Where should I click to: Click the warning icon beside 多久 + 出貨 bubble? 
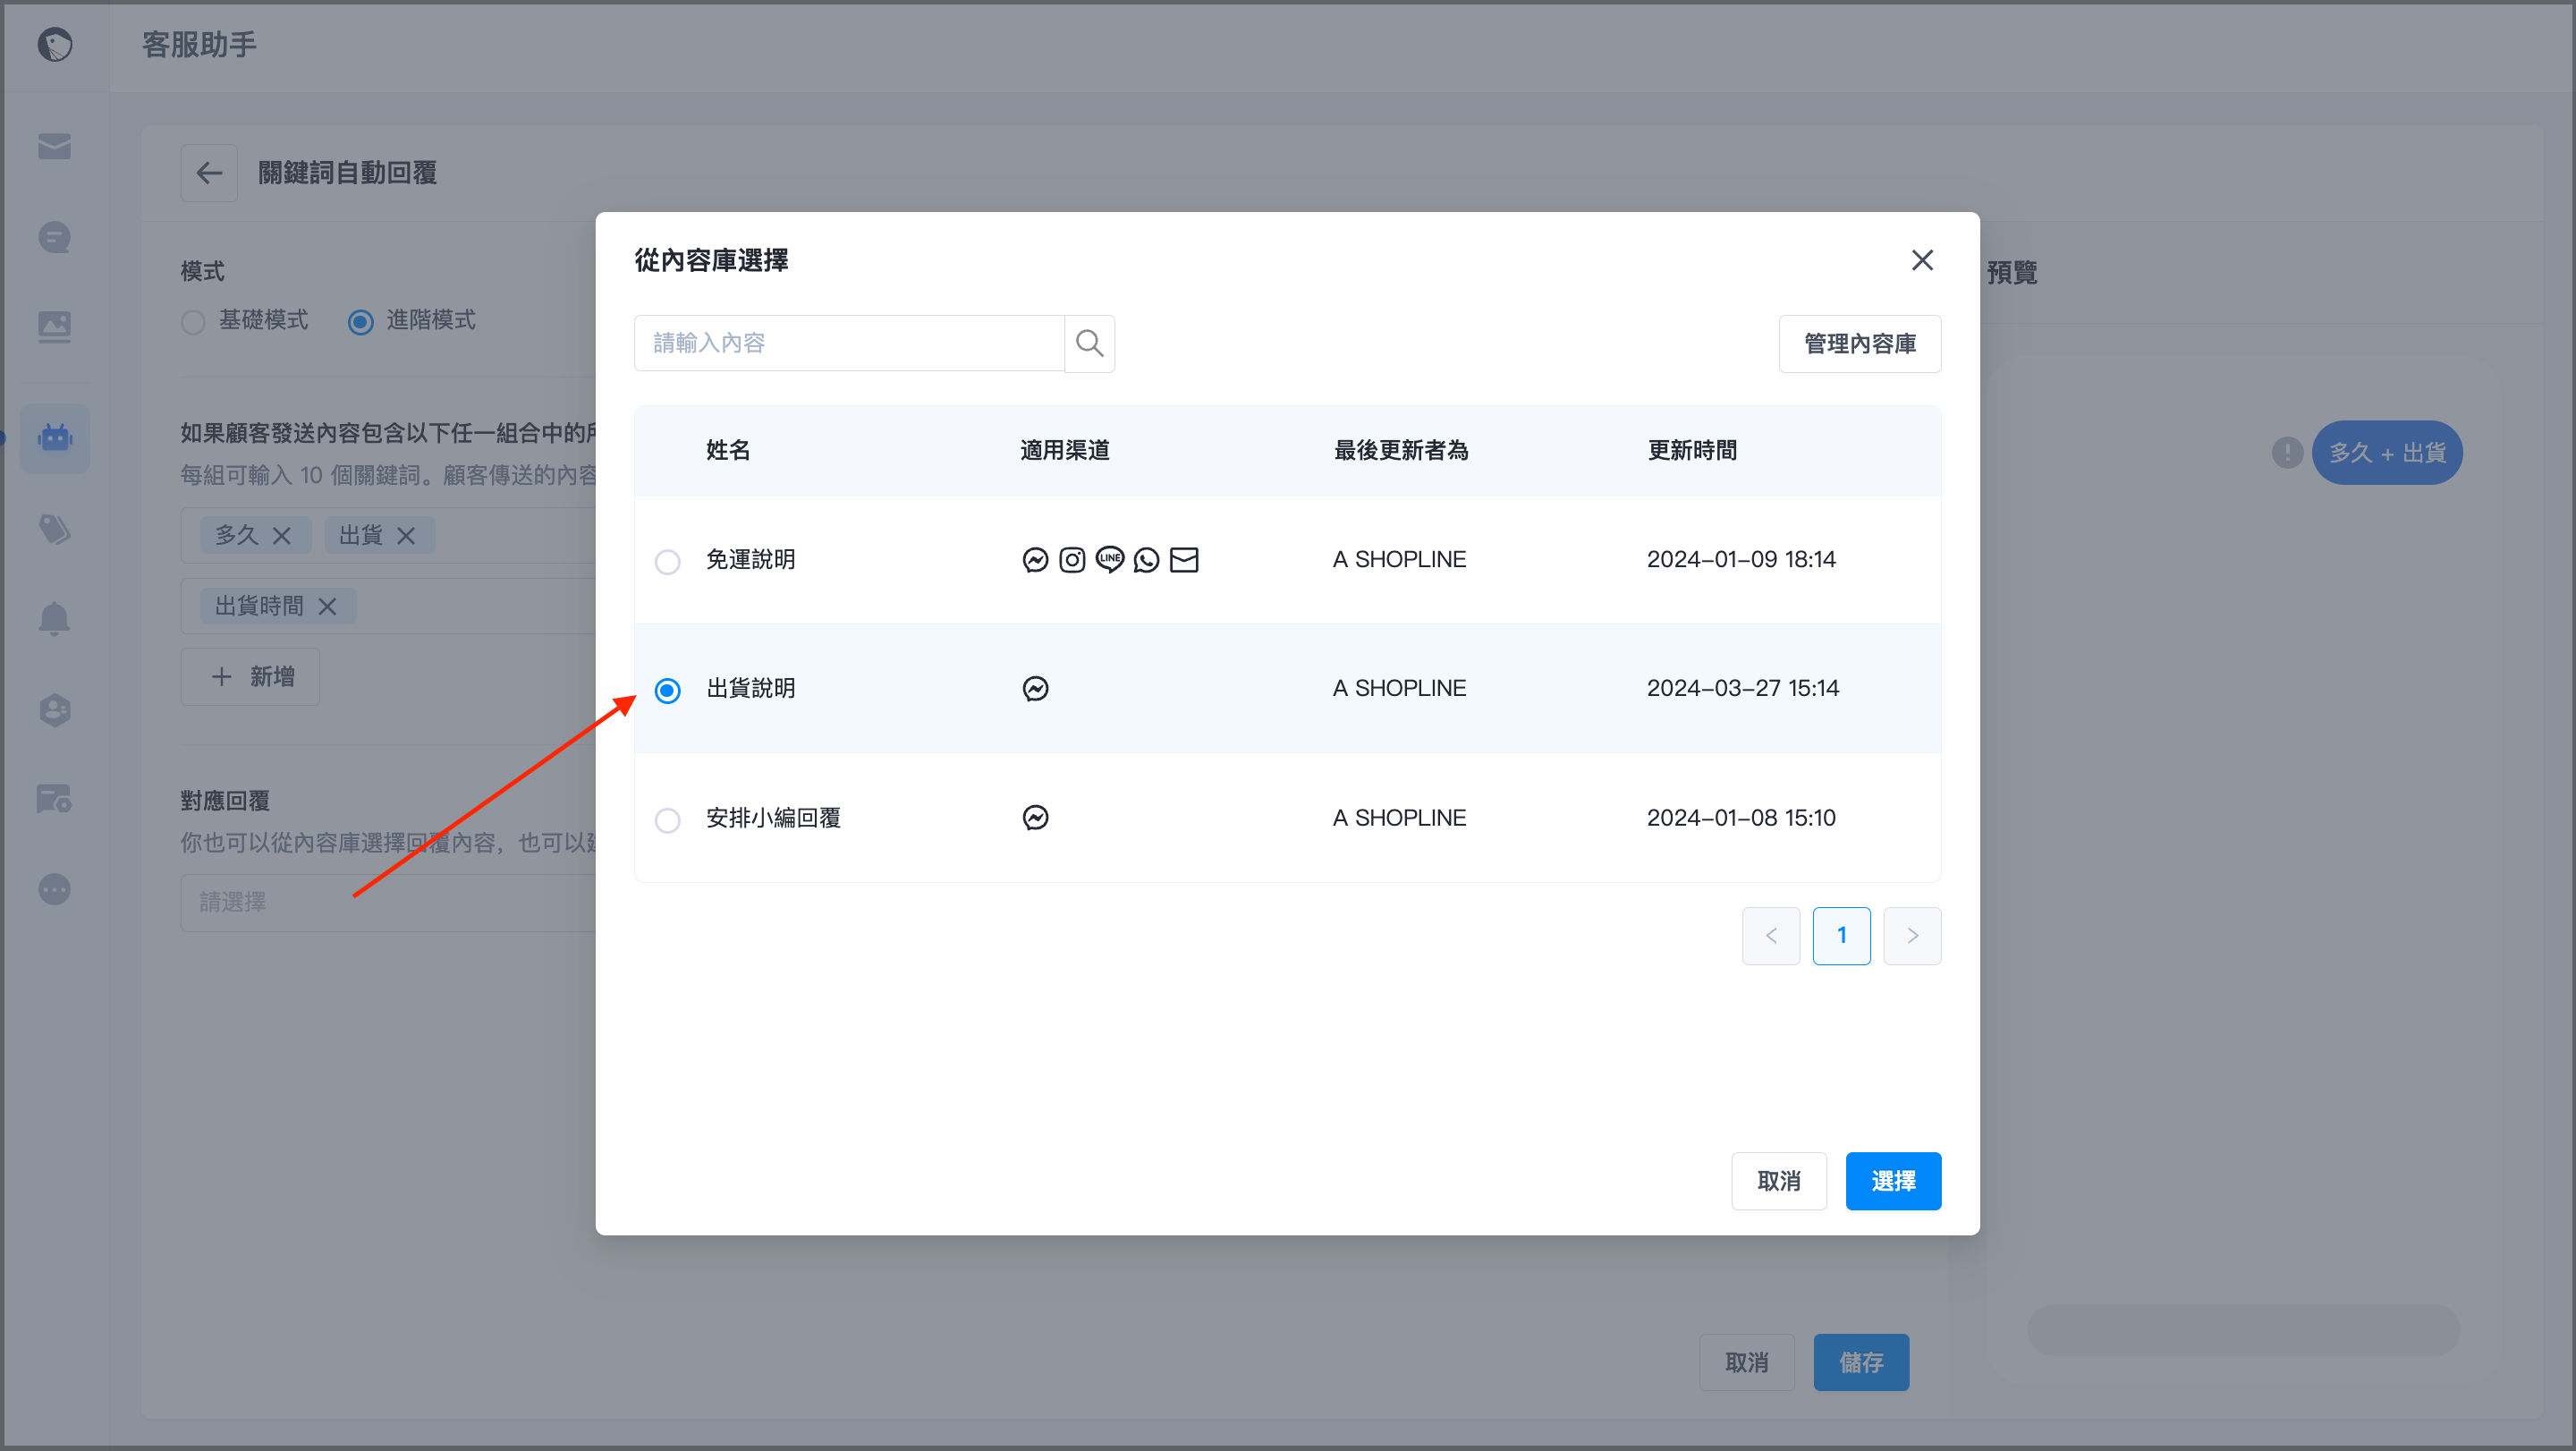2287,453
